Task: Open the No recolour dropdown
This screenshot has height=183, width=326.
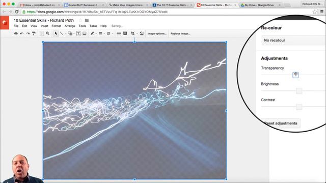Action: tap(293, 40)
